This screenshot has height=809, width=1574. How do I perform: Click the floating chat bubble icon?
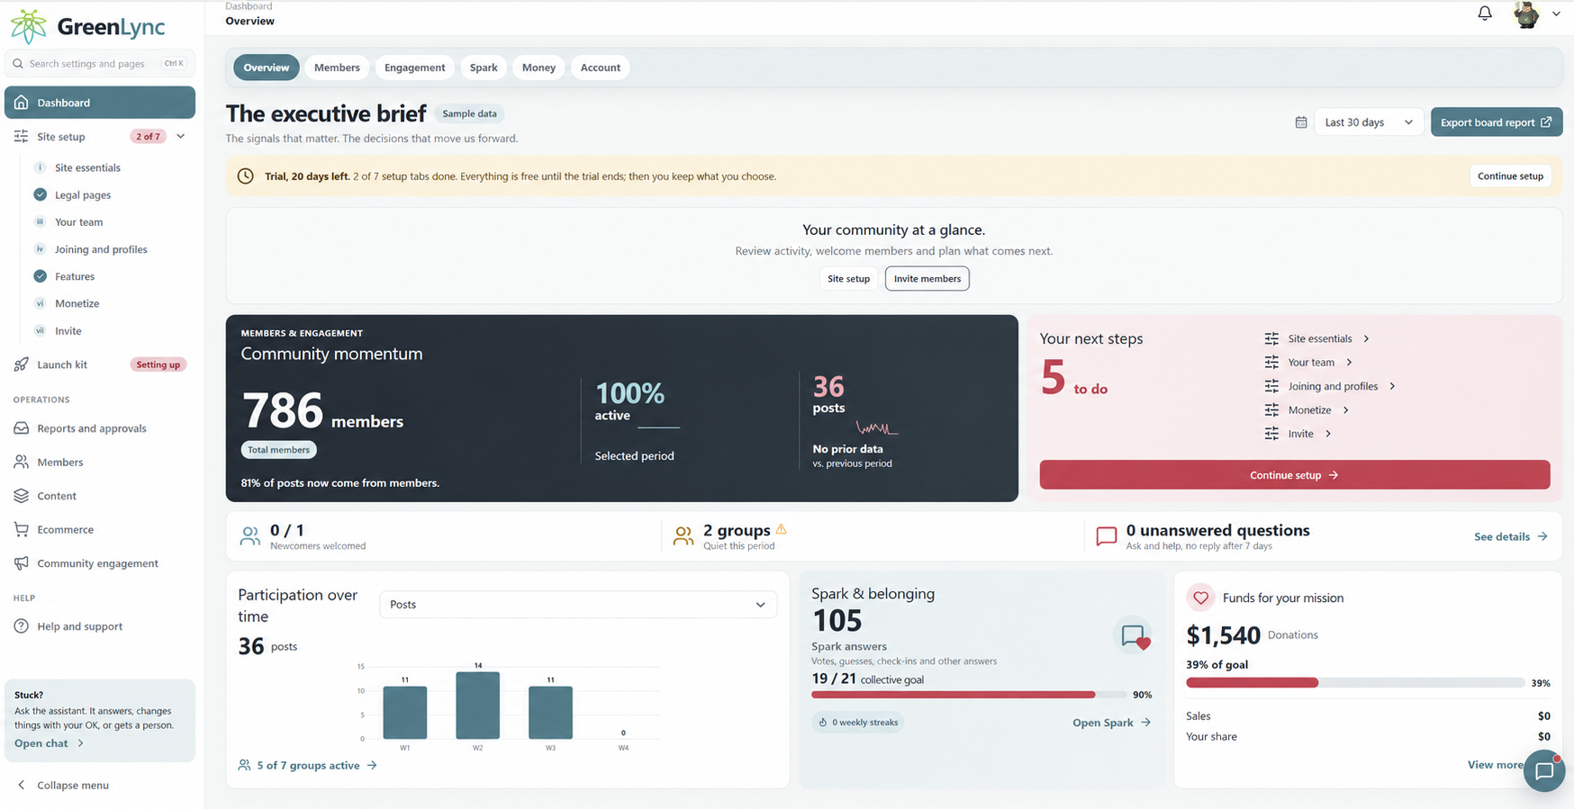(x=1544, y=771)
